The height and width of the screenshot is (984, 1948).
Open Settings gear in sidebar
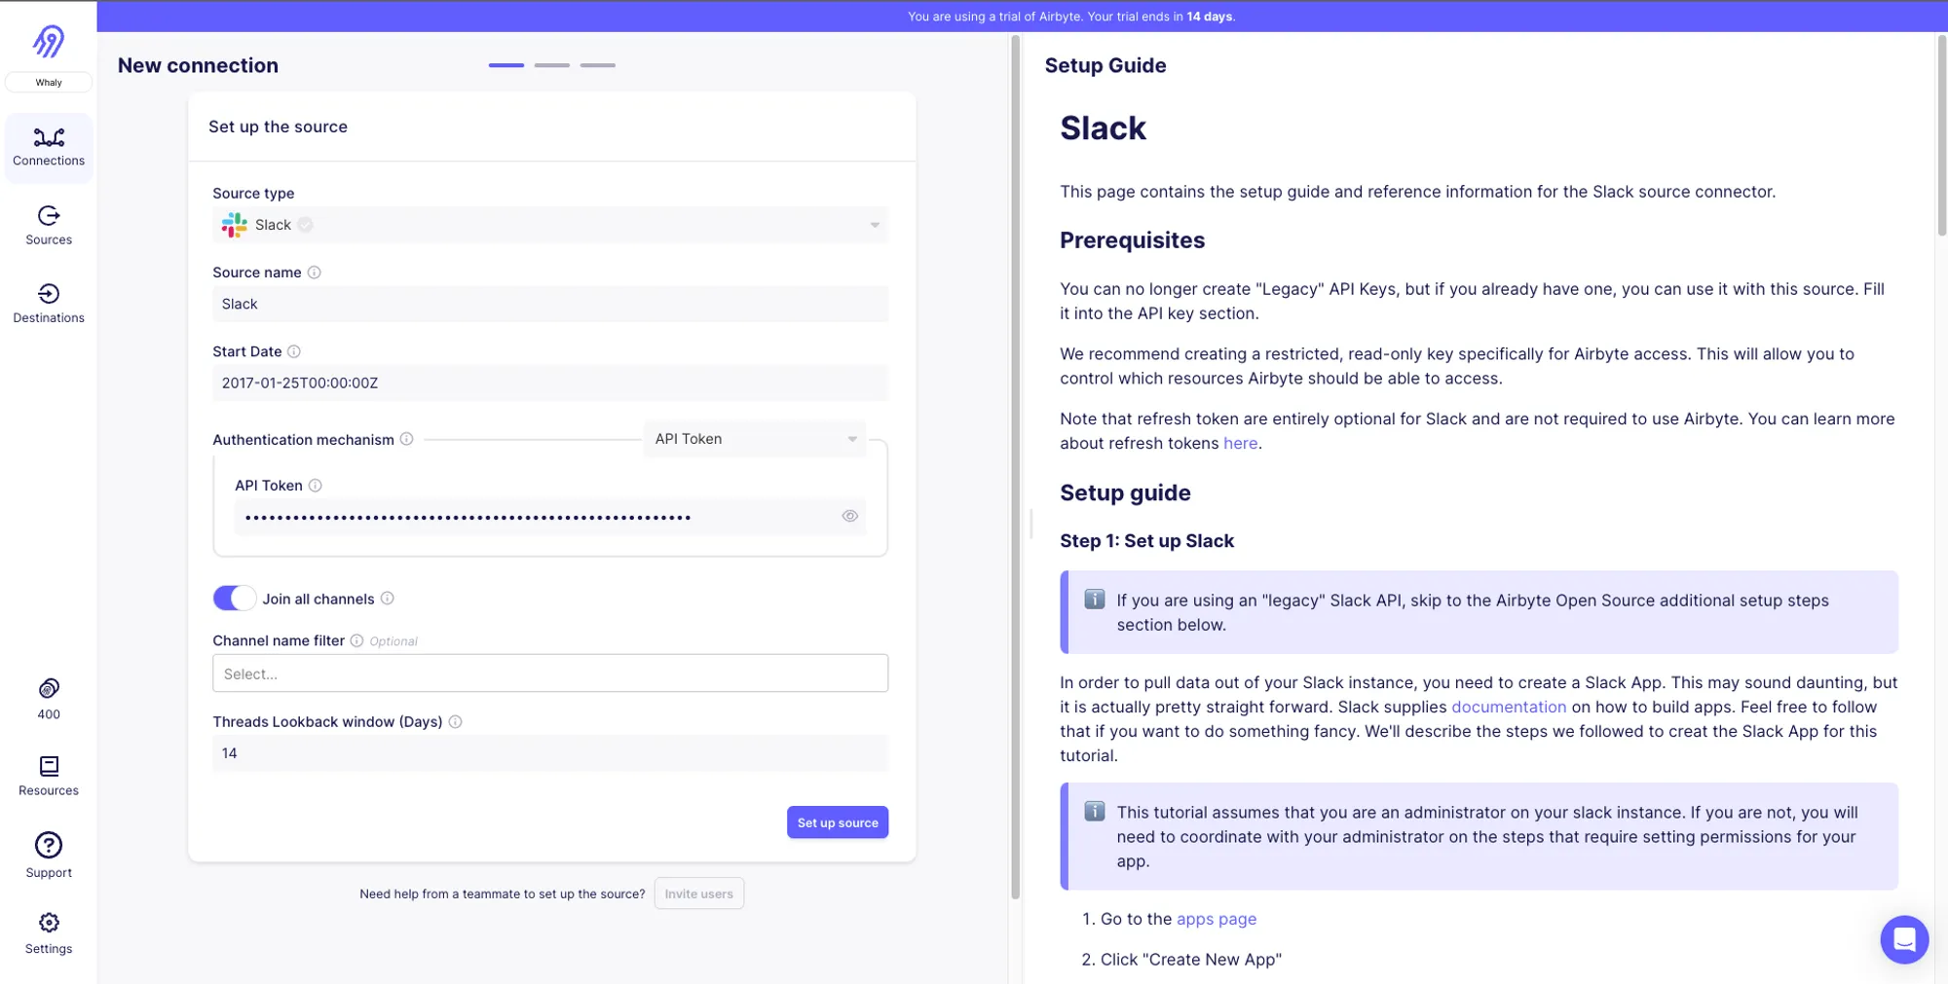pyautogui.click(x=49, y=923)
